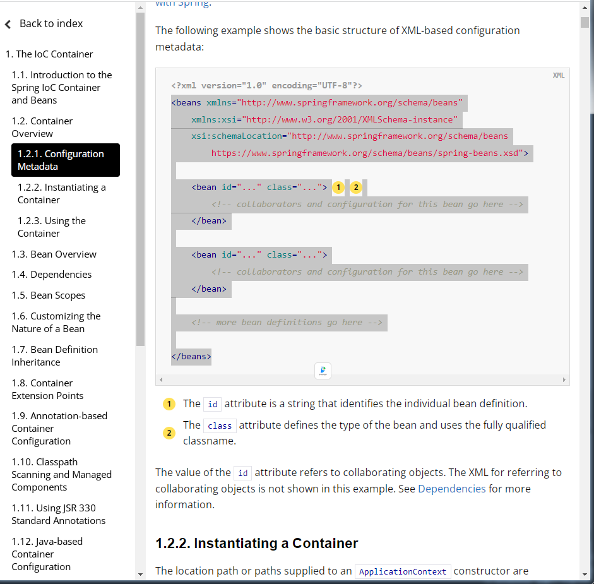Click the code block scroll-left arrow
The height and width of the screenshot is (584, 594).
pyautogui.click(x=161, y=379)
